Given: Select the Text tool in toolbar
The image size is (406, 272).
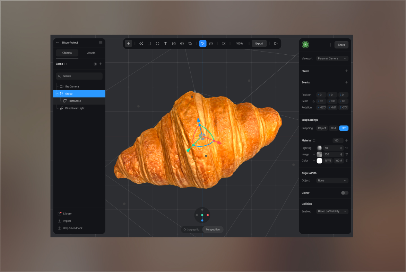Looking at the screenshot, I should click(x=165, y=44).
